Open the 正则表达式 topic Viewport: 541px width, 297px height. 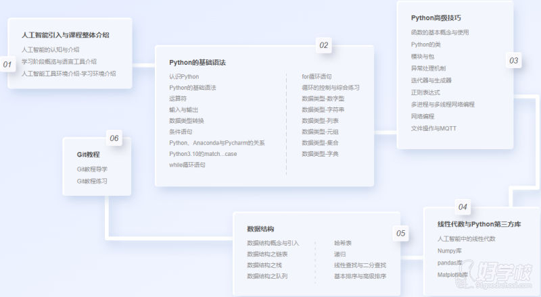pyautogui.click(x=425, y=92)
